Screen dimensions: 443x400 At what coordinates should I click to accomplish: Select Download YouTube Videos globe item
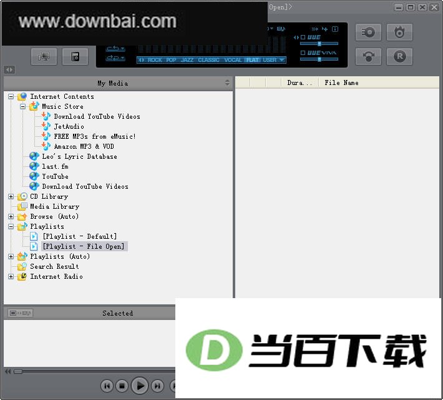[x=85, y=186]
